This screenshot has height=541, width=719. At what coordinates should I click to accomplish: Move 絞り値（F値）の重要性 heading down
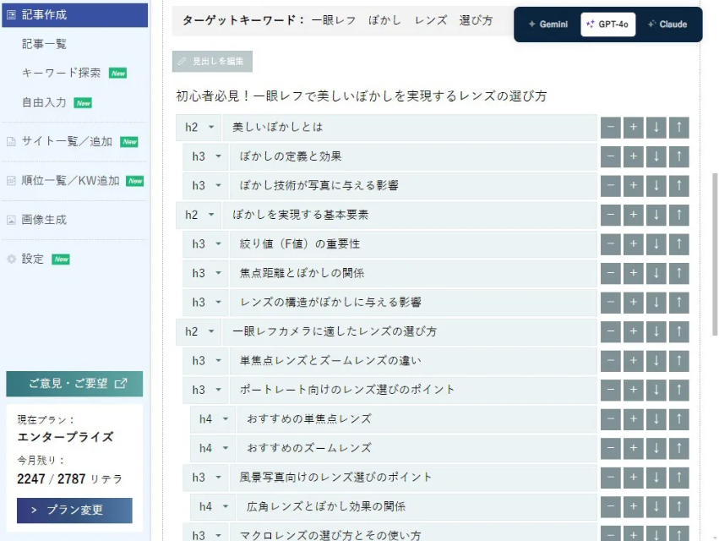point(656,244)
